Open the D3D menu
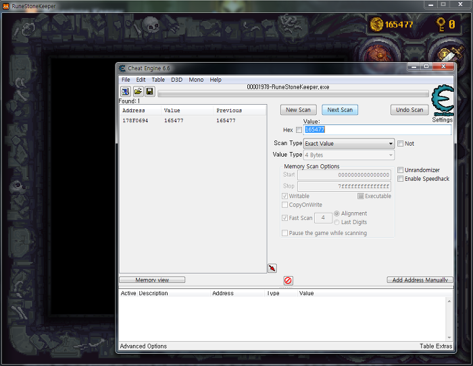 click(177, 80)
